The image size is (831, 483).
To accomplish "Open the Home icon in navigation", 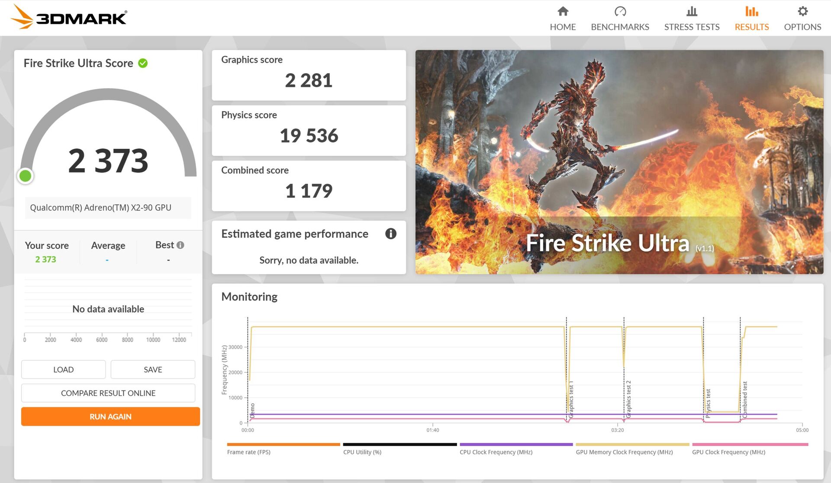I will (x=563, y=11).
